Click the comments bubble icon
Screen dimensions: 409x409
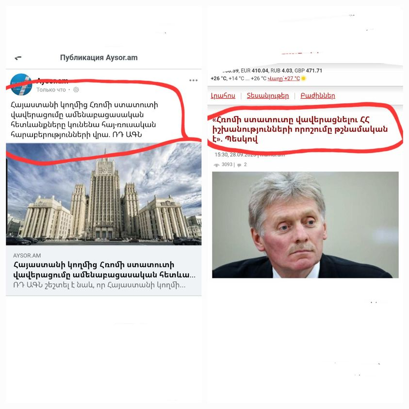[x=239, y=165]
